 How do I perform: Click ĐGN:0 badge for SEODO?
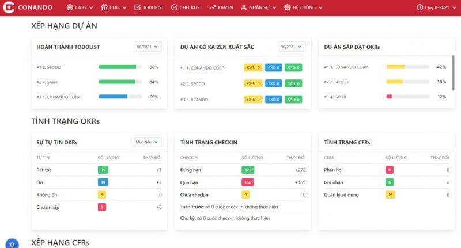click(x=253, y=83)
